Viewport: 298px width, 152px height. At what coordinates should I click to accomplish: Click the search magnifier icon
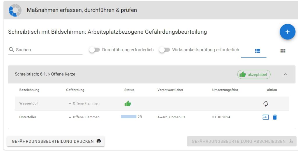point(11,50)
